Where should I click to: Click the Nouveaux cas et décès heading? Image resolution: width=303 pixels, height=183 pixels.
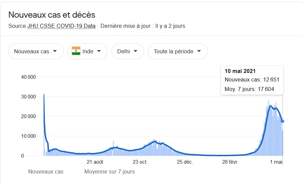click(x=52, y=15)
